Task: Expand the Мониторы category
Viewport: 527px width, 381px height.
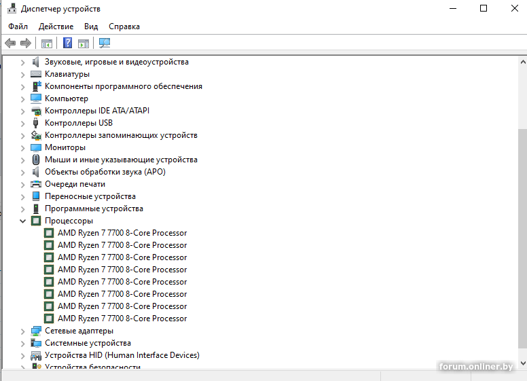Action: (x=22, y=148)
